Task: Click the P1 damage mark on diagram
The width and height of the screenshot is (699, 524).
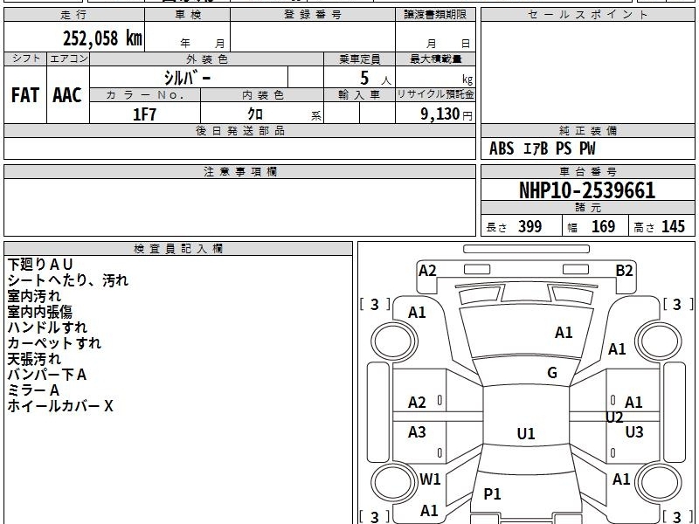Action: point(492,493)
